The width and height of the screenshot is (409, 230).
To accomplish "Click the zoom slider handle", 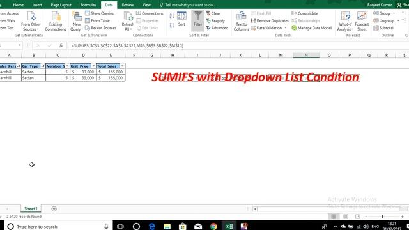I will pos(382,217).
